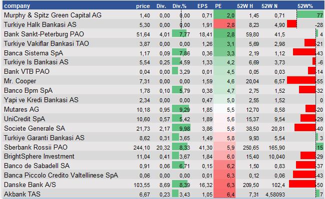Choose the Bank Sankt-Peterburg PAO entry
The height and width of the screenshot is (199, 325).
click(x=44, y=34)
